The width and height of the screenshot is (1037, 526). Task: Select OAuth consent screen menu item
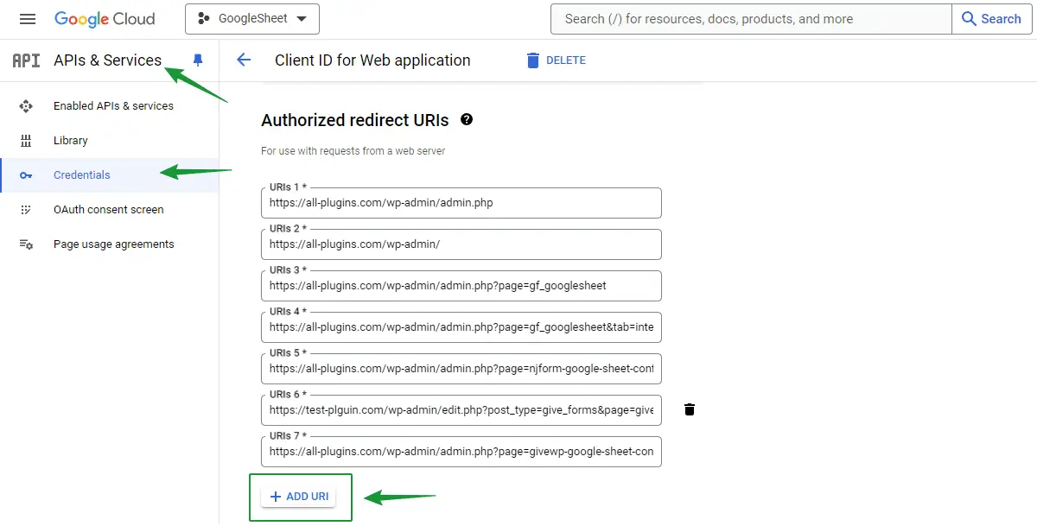[108, 210]
